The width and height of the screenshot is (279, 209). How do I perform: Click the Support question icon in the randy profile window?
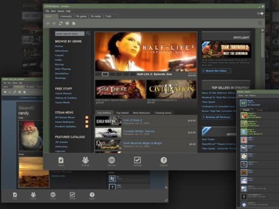tap(92, 195)
